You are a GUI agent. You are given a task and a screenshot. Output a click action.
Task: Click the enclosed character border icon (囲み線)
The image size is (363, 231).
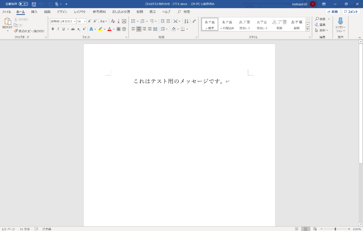[124, 21]
